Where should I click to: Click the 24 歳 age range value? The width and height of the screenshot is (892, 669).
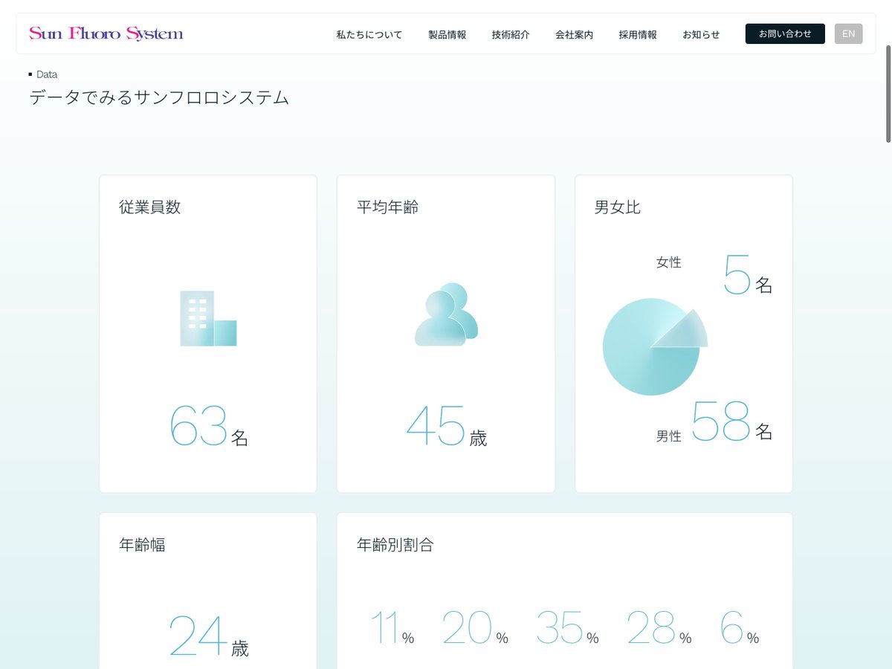pyautogui.click(x=209, y=636)
